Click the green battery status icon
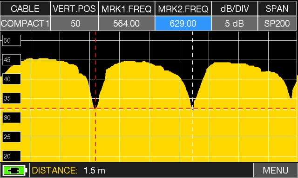 [14, 171]
